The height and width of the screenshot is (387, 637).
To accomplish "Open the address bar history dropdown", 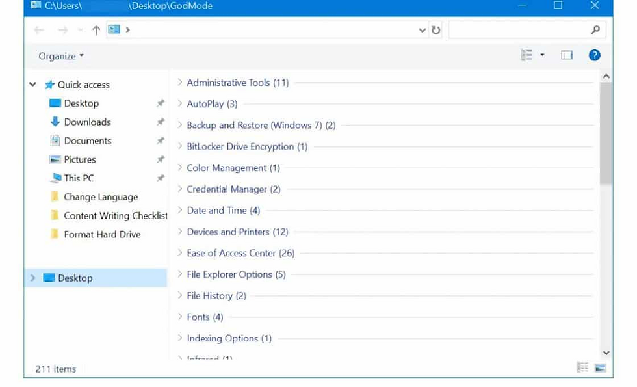I will click(422, 30).
